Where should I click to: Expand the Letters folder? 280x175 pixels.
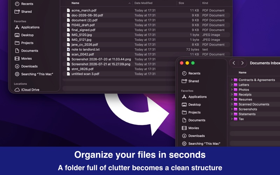[232, 85]
